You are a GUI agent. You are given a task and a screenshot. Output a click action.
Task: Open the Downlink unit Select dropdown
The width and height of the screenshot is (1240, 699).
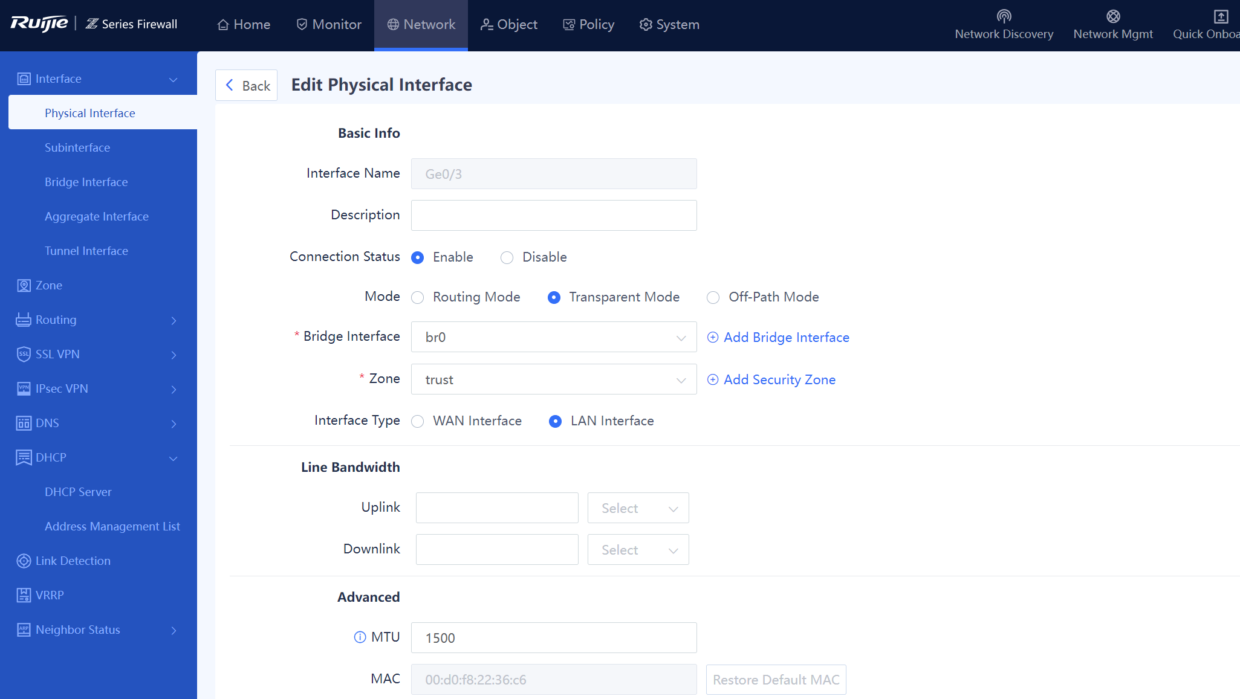[x=638, y=549]
